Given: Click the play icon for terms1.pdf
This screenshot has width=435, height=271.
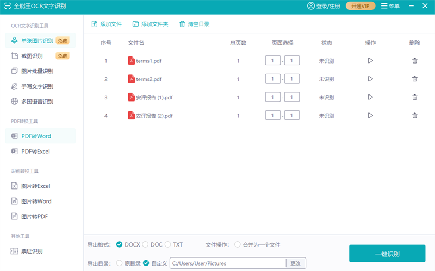Looking at the screenshot, I should point(370,61).
